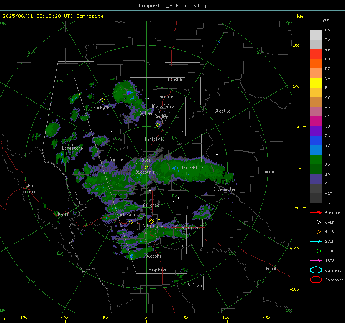Viewport: 345px width, 323px height.
Task: Click the Stettler city label
Action: click(x=223, y=111)
